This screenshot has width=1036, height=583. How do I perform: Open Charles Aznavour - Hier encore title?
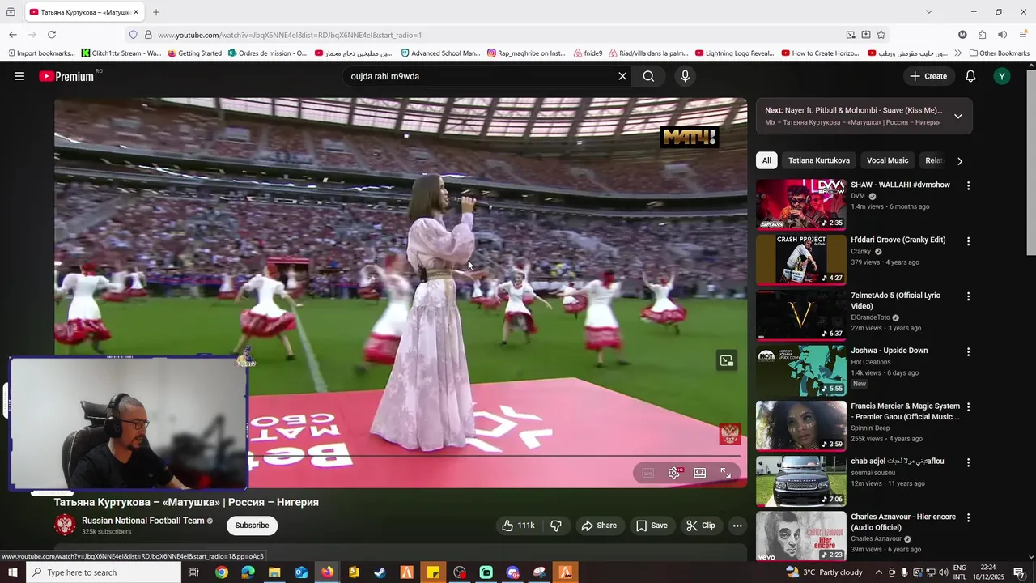tap(903, 521)
